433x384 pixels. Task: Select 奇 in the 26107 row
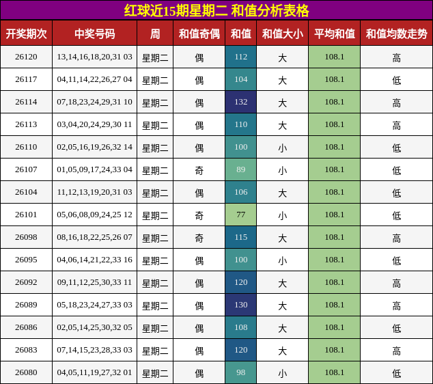[199, 170]
